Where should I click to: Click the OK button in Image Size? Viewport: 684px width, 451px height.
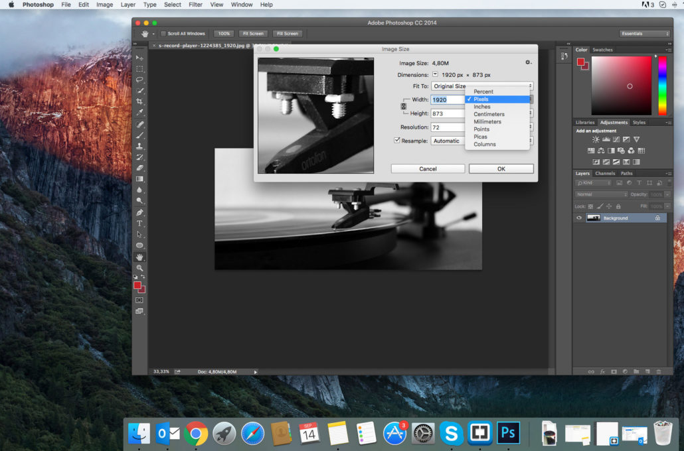501,169
